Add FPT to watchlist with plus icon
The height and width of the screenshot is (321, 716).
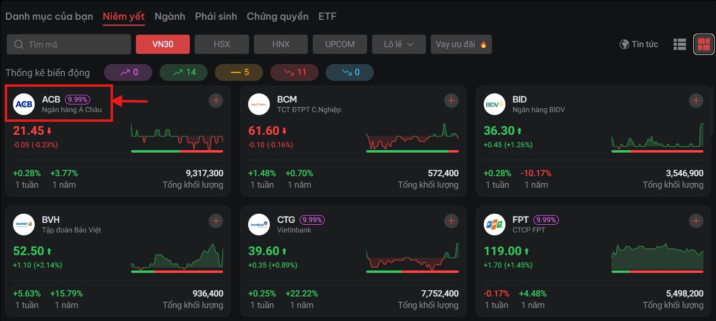click(x=696, y=221)
